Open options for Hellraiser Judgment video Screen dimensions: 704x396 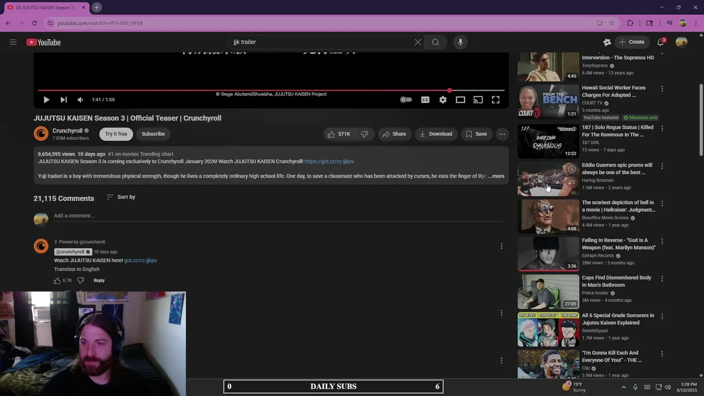coord(662,204)
